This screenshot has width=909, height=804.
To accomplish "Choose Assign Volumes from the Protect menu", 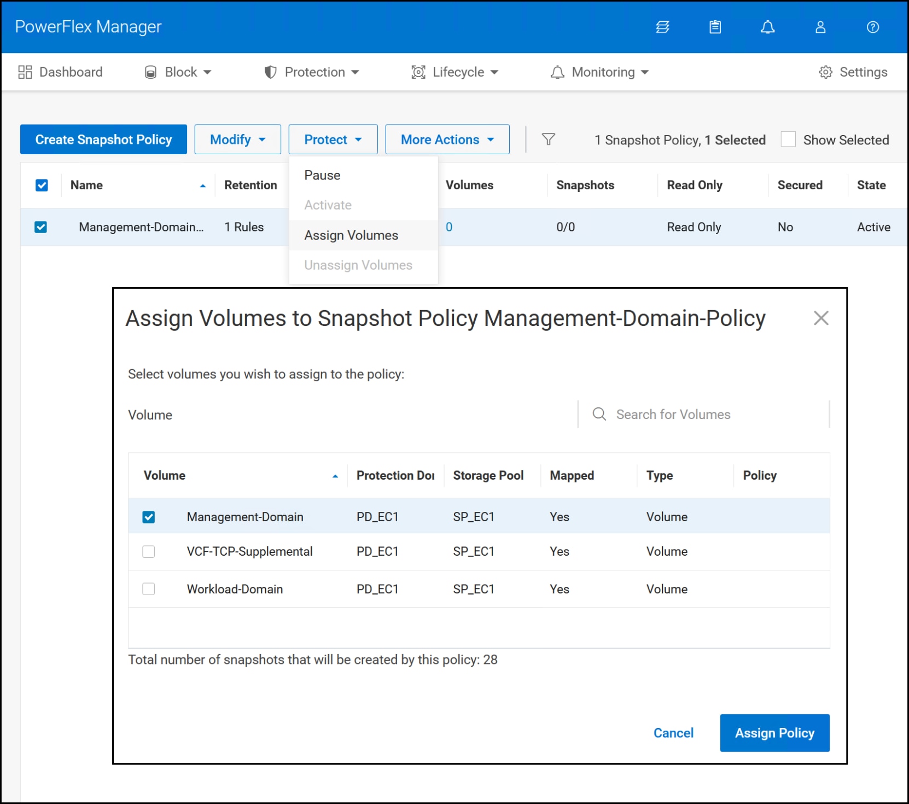I will [363, 235].
